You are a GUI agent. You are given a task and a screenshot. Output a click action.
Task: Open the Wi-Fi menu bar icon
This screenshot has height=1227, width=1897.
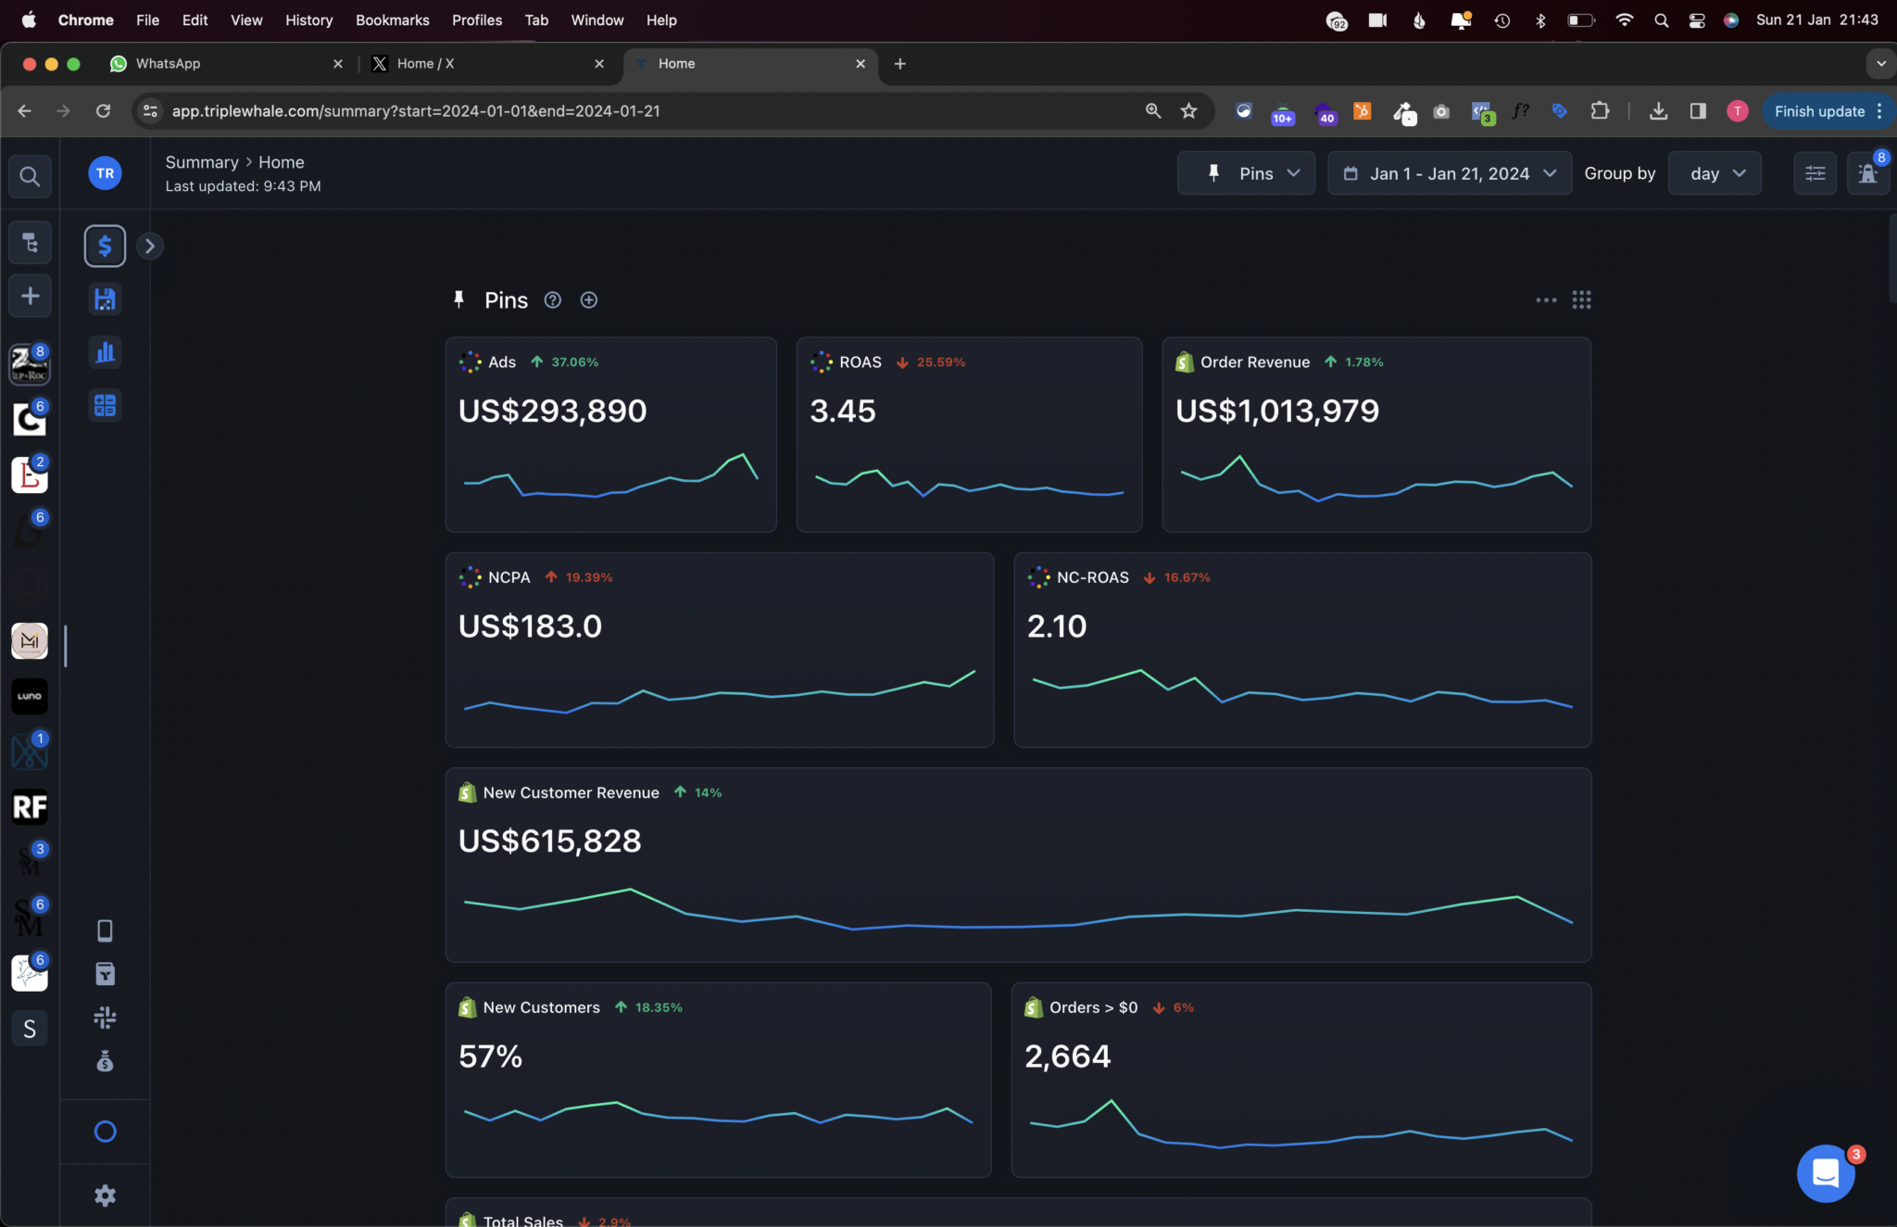click(x=1624, y=19)
